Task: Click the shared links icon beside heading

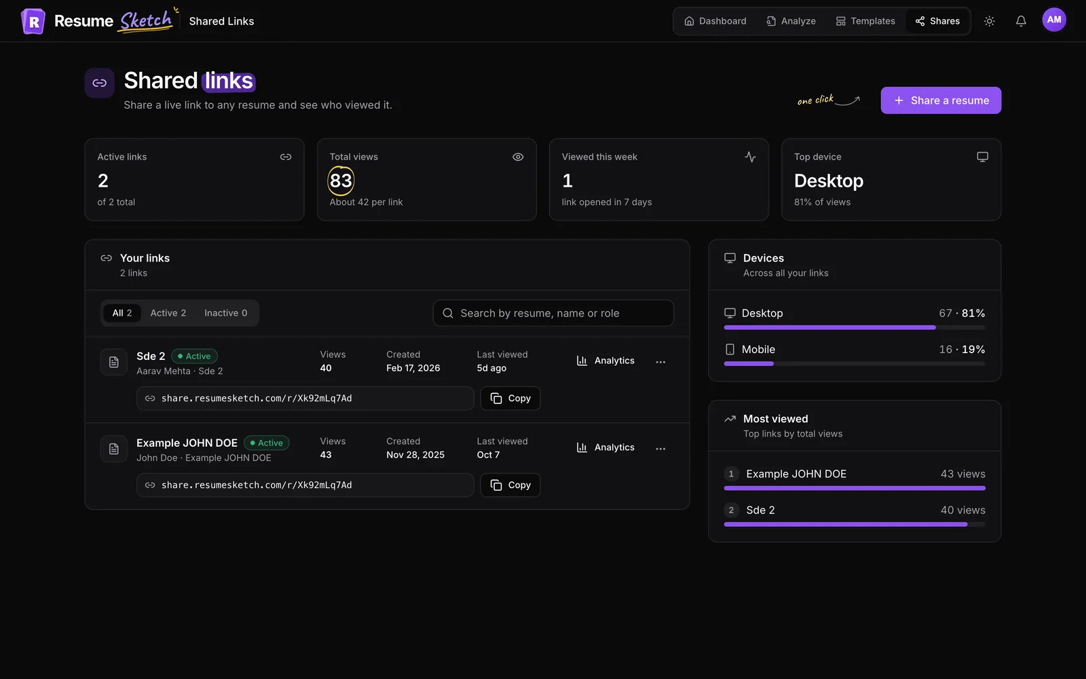Action: click(x=100, y=83)
